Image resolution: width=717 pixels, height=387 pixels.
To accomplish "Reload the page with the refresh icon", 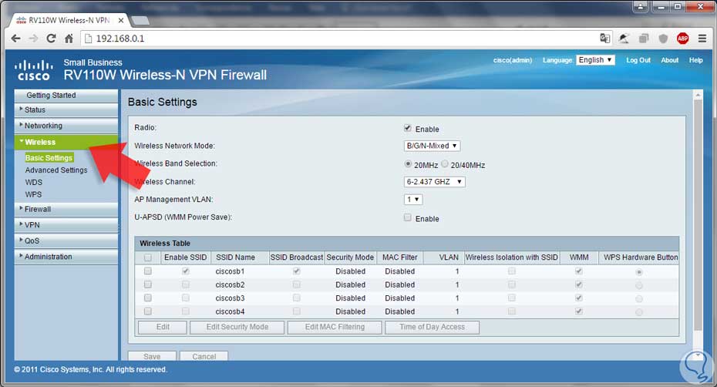I will (x=51, y=39).
